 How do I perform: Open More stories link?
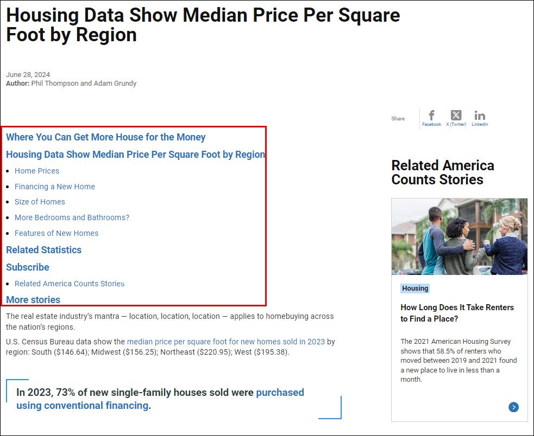point(33,300)
